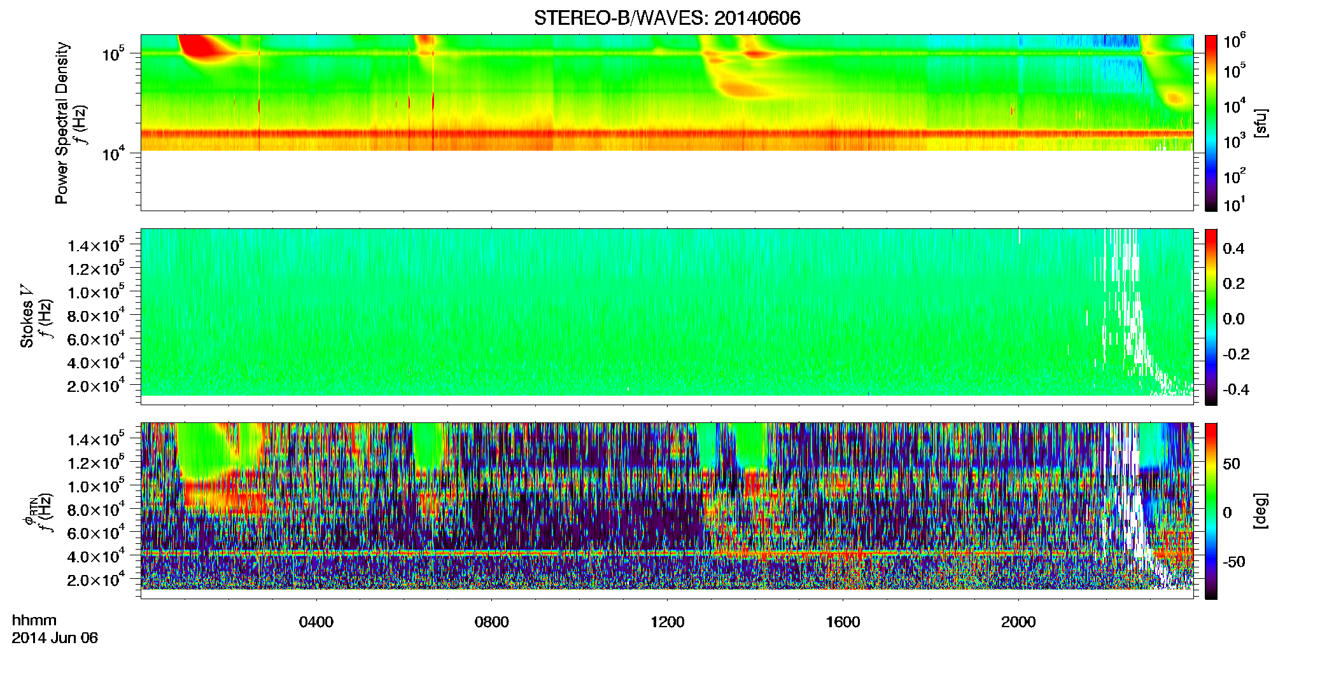Image resolution: width=1334 pixels, height=687 pixels.
Task: Click the sfu color bar in top panel
Action: tap(1211, 123)
